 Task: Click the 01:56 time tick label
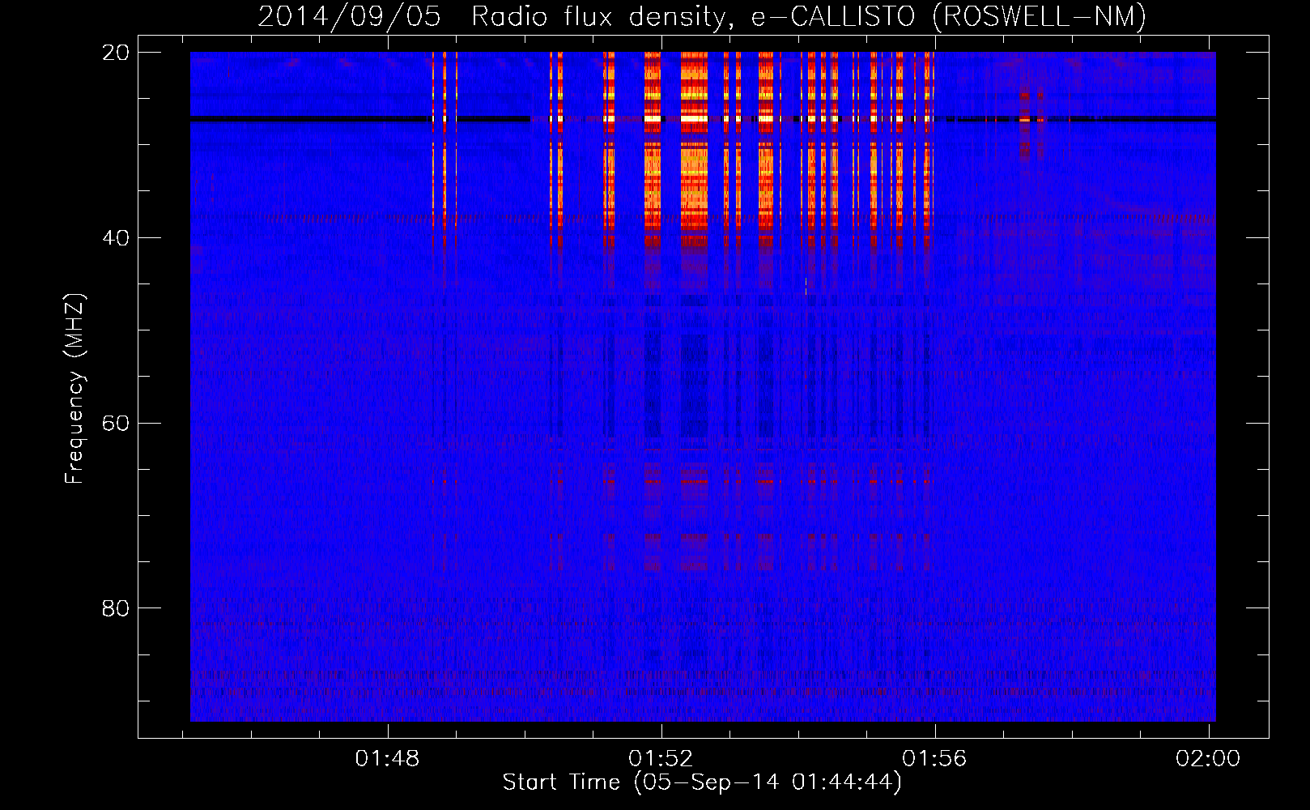click(935, 759)
